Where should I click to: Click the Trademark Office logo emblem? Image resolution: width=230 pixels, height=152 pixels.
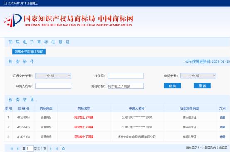[13, 20]
